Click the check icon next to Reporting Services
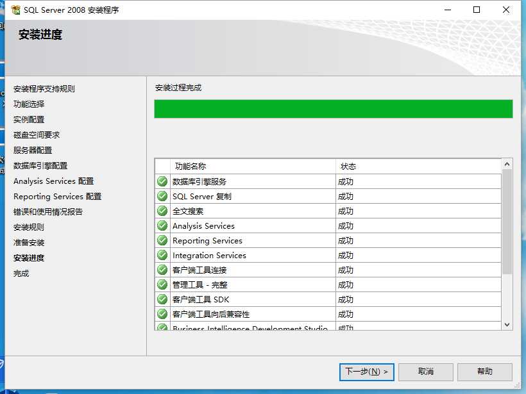526x394 pixels. [x=162, y=240]
